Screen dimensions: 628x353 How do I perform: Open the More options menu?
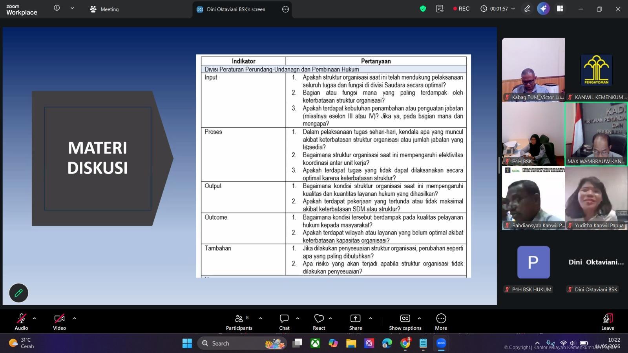tap(441, 322)
